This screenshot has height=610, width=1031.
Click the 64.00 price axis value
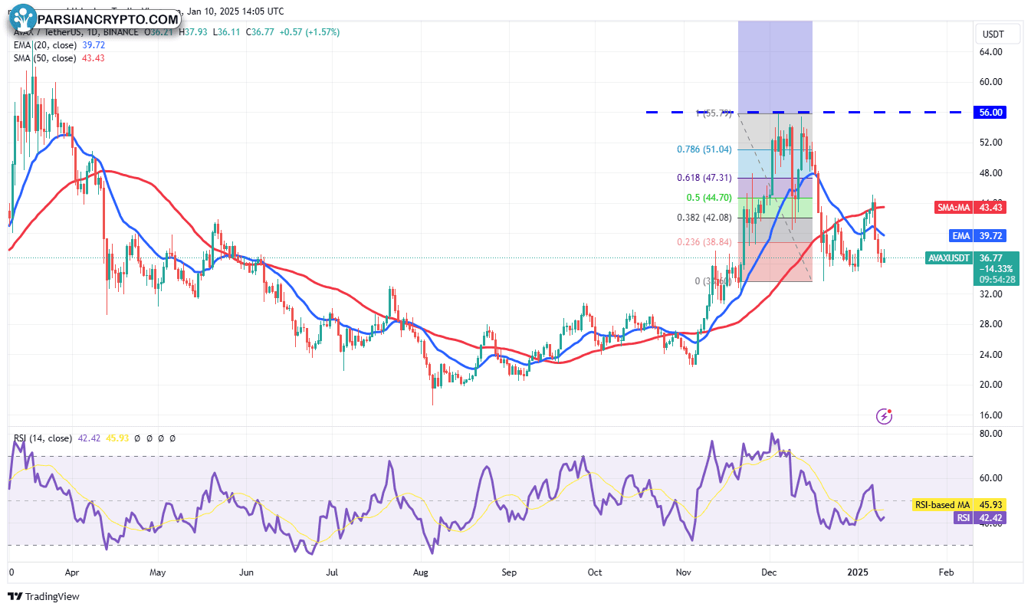coord(992,52)
